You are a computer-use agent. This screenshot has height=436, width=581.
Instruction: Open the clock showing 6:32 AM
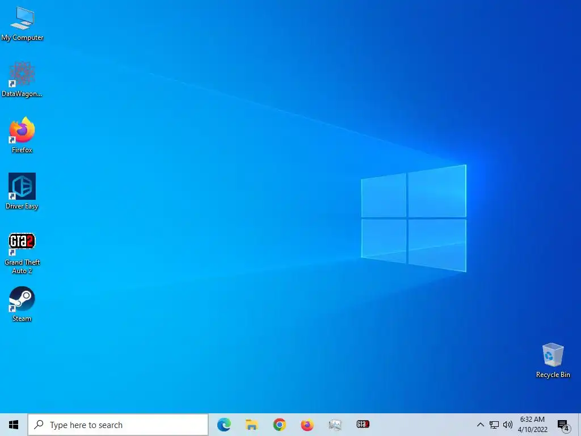pyautogui.click(x=532, y=425)
